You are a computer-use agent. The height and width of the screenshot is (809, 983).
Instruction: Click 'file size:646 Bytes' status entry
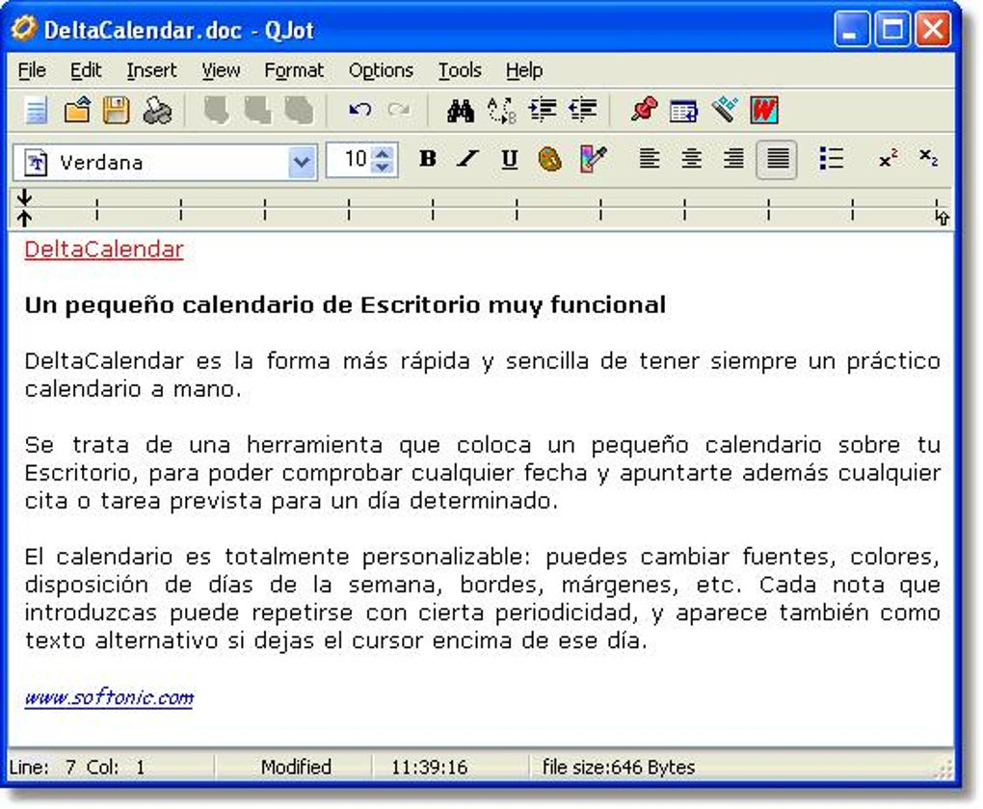pyautogui.click(x=619, y=767)
